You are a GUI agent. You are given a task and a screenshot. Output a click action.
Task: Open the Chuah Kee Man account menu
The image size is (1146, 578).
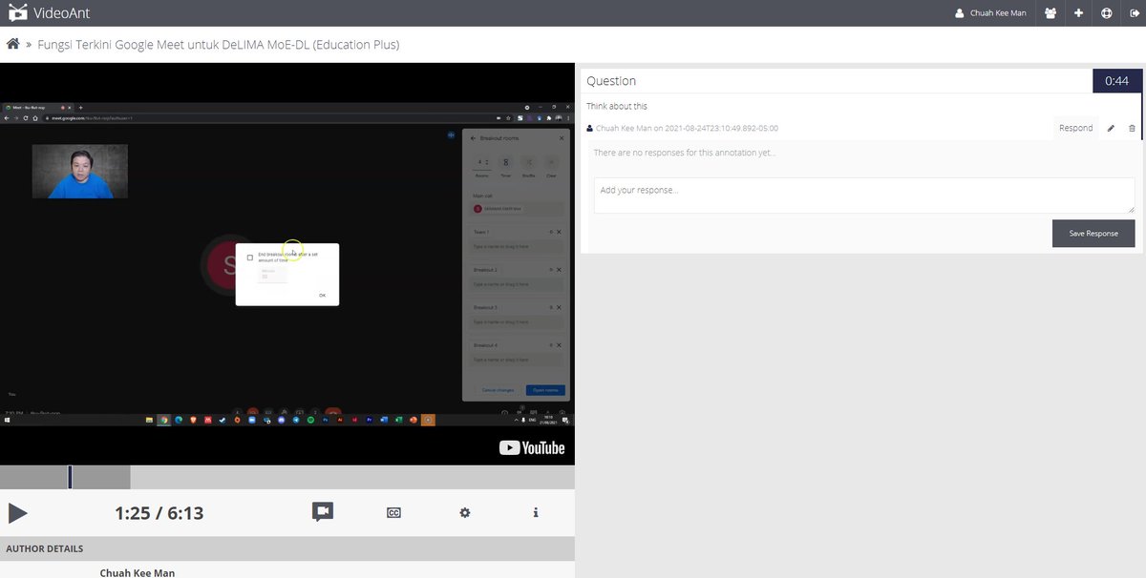pos(990,13)
